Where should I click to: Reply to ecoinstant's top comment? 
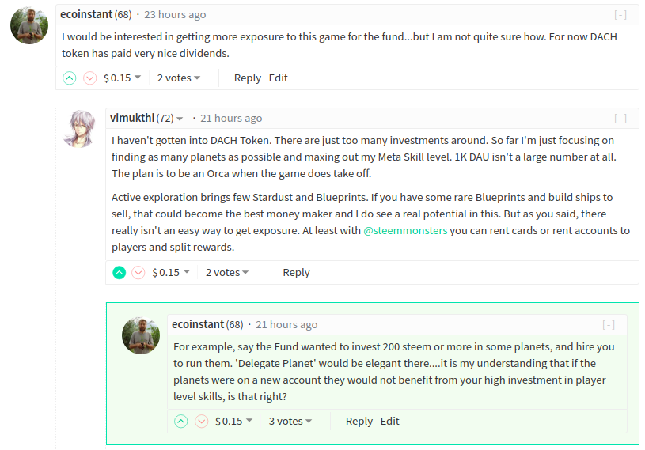tap(248, 78)
